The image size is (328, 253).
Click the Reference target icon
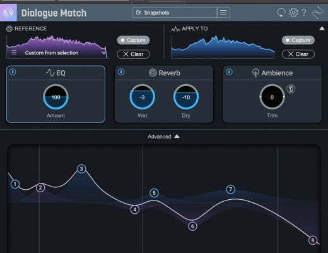tap(9, 28)
